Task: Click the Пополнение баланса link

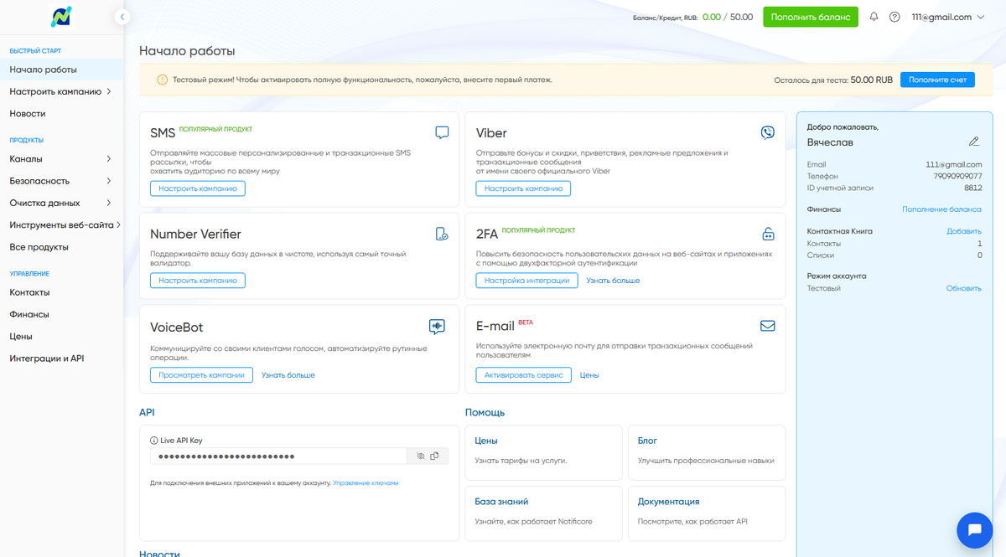Action: pos(941,209)
